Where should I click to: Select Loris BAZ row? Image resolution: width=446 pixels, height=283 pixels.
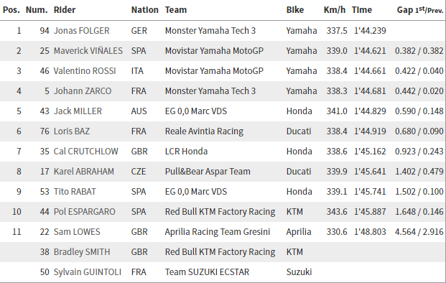tap(223, 131)
